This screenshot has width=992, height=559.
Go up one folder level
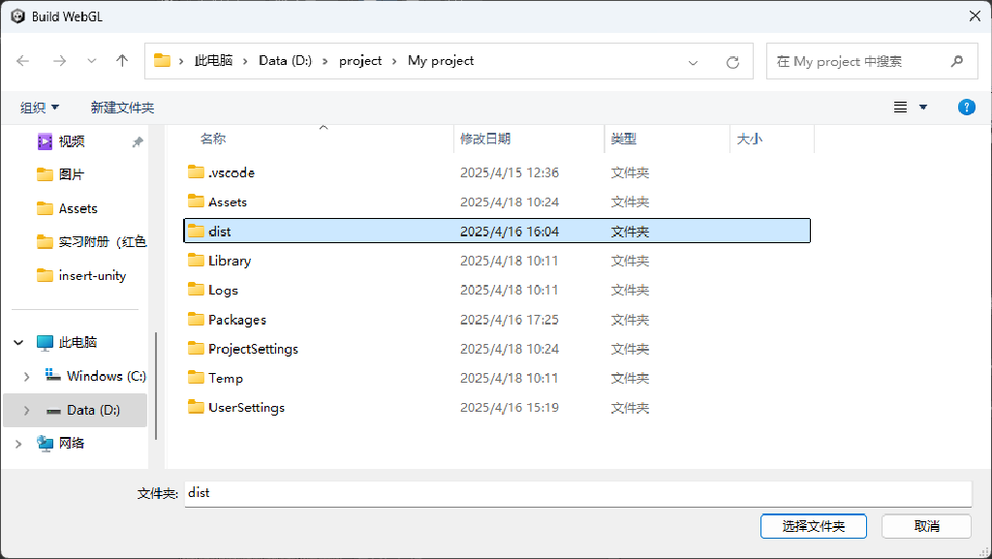(122, 61)
